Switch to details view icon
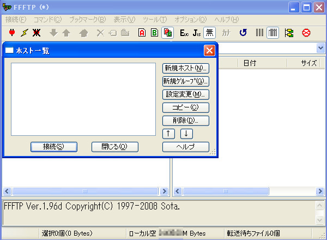The image size is (327, 240). click(273, 33)
